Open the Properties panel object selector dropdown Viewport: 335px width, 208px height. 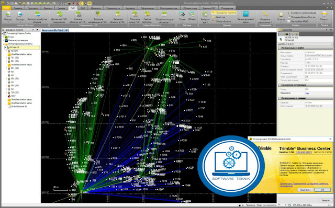click(x=331, y=44)
